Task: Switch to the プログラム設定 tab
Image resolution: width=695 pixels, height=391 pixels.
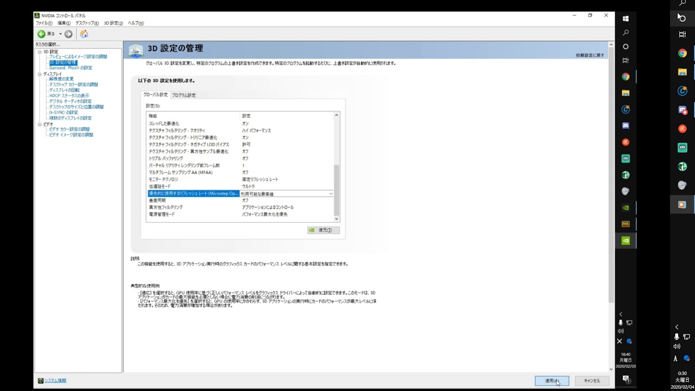Action: [184, 95]
